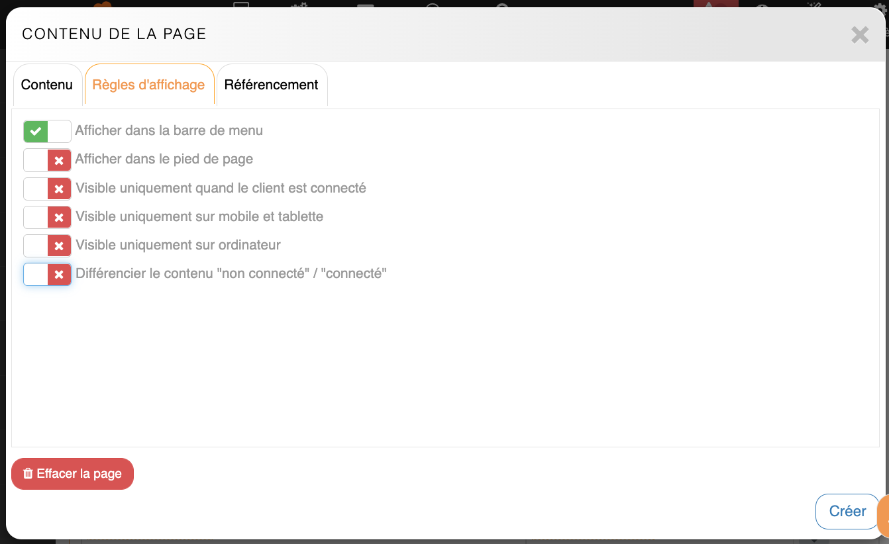Toggle Différencier le contenu non connecté/connecté switch
This screenshot has width=889, height=544.
point(47,274)
